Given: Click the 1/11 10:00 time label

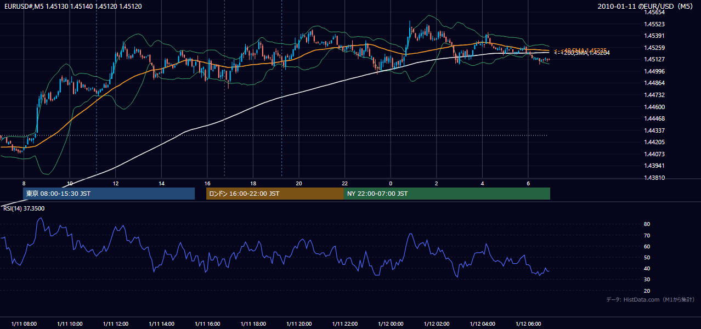Looking at the screenshot, I should point(70,324).
